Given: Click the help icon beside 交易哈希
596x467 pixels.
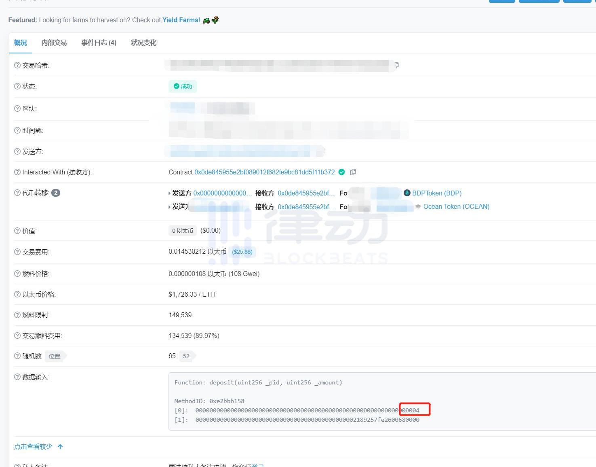Looking at the screenshot, I should click(17, 65).
